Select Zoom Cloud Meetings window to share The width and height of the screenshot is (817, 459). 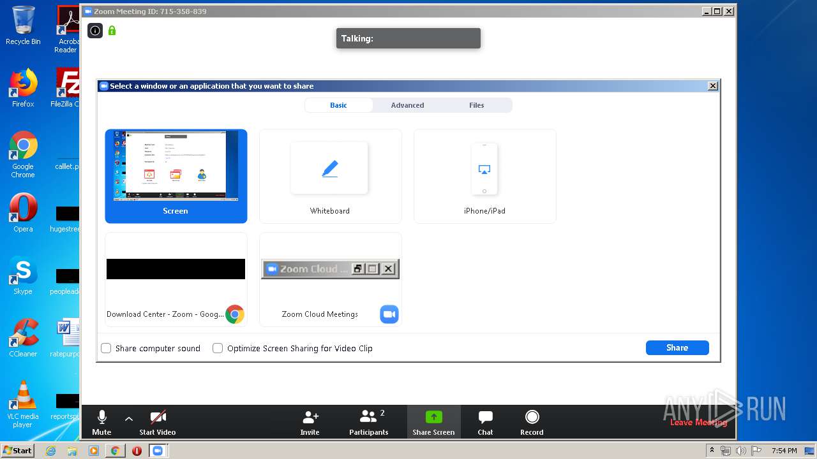point(331,279)
